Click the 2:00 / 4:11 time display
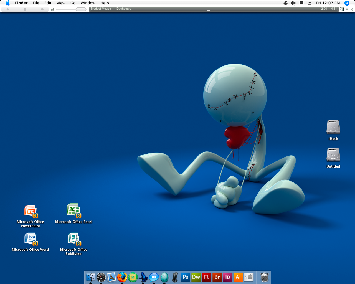The height and width of the screenshot is (284, 355). [x=329, y=9]
